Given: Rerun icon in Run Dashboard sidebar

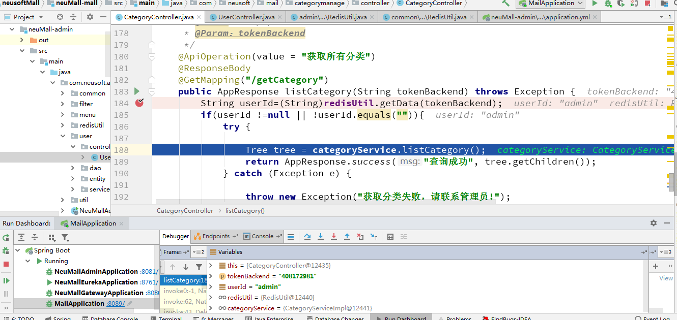Looking at the screenshot, I should pos(6,237).
